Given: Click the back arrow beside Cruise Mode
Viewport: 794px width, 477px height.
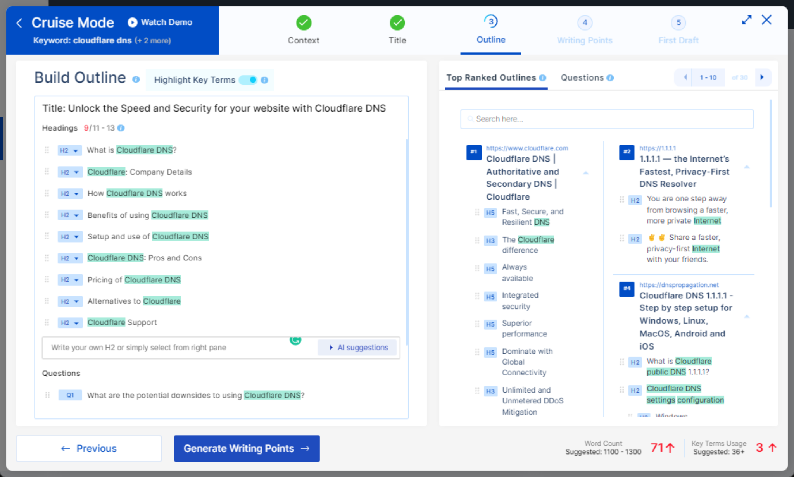Looking at the screenshot, I should [x=19, y=23].
